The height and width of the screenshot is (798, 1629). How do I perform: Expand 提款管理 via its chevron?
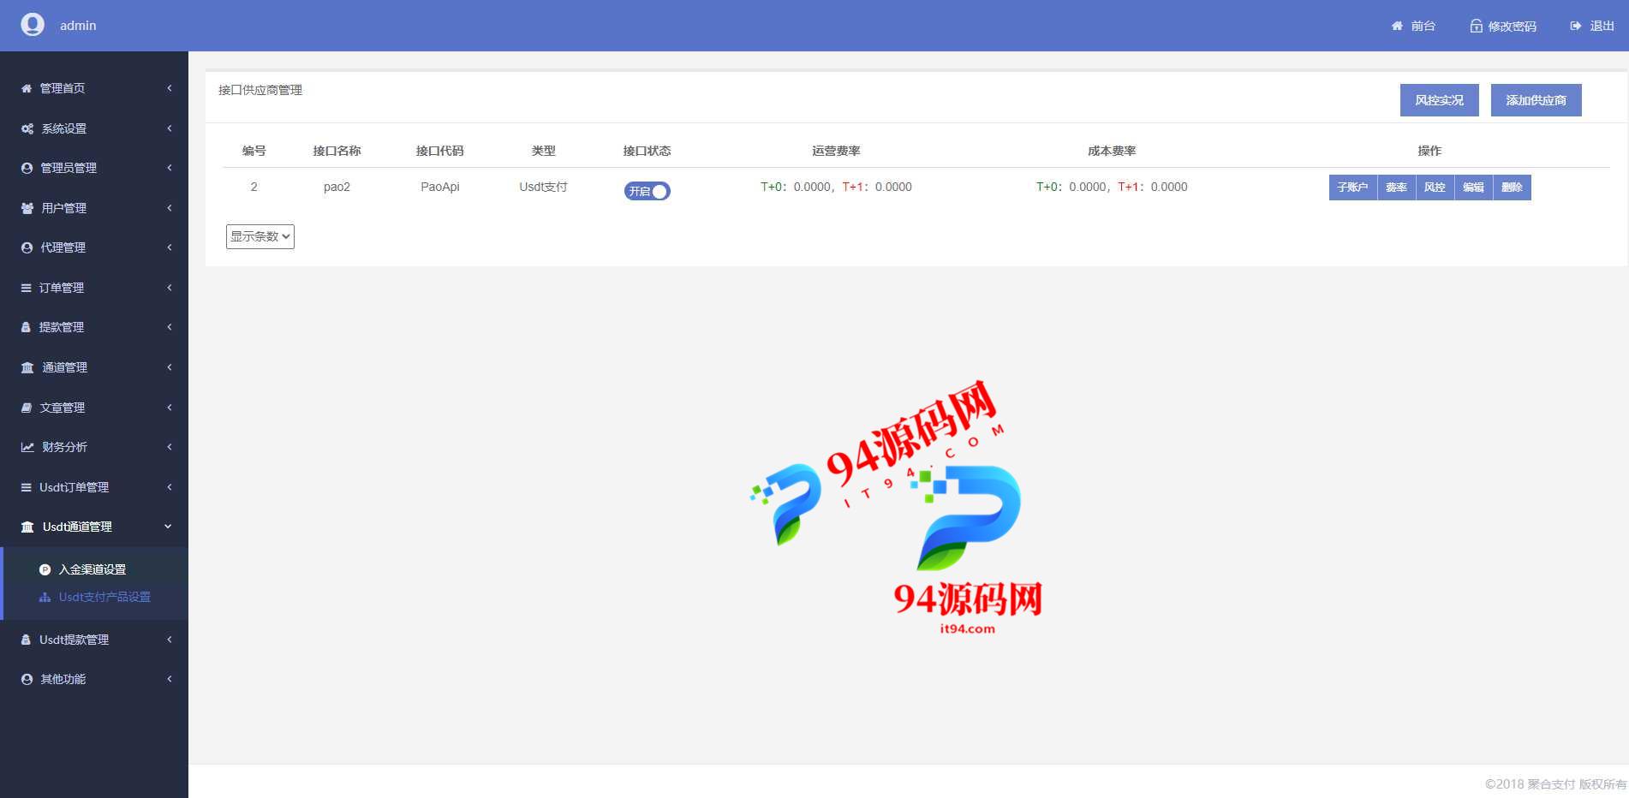tap(170, 327)
